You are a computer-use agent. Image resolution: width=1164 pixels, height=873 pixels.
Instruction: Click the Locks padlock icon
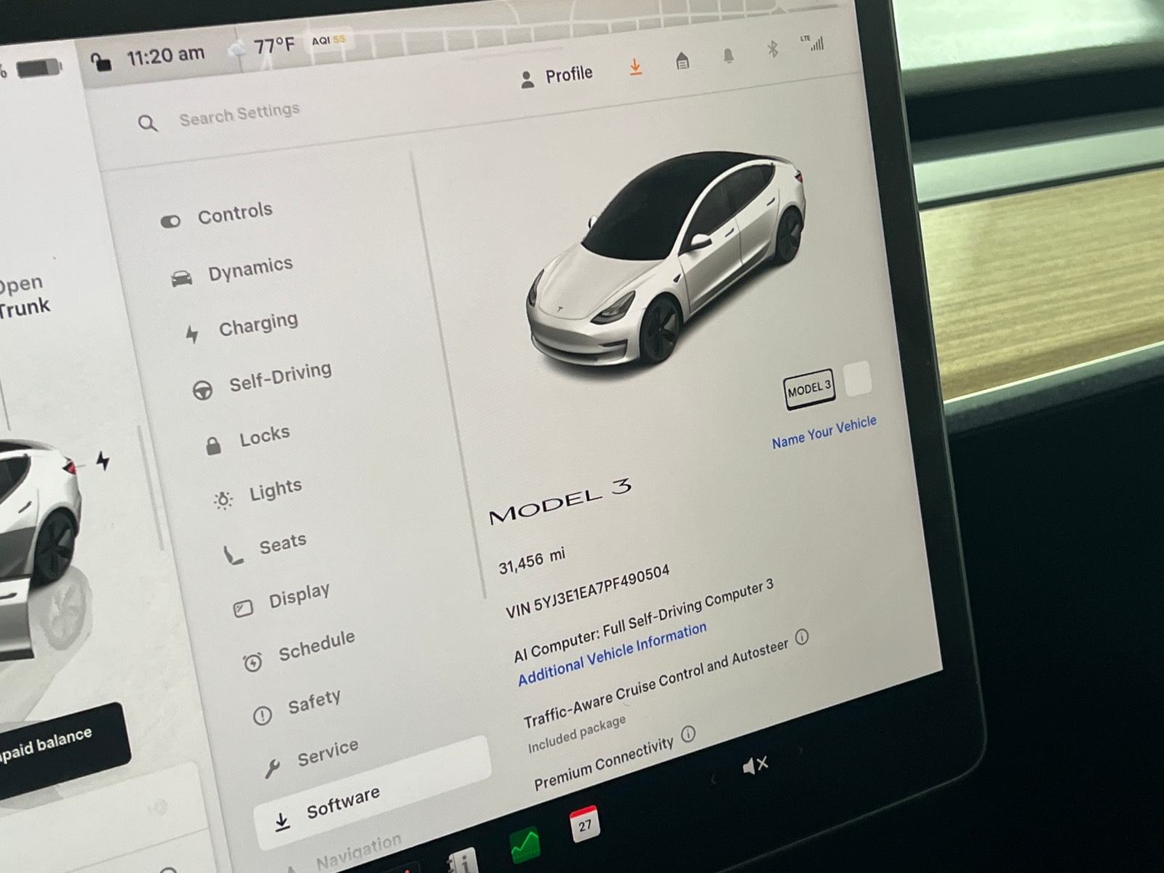pyautogui.click(x=213, y=445)
